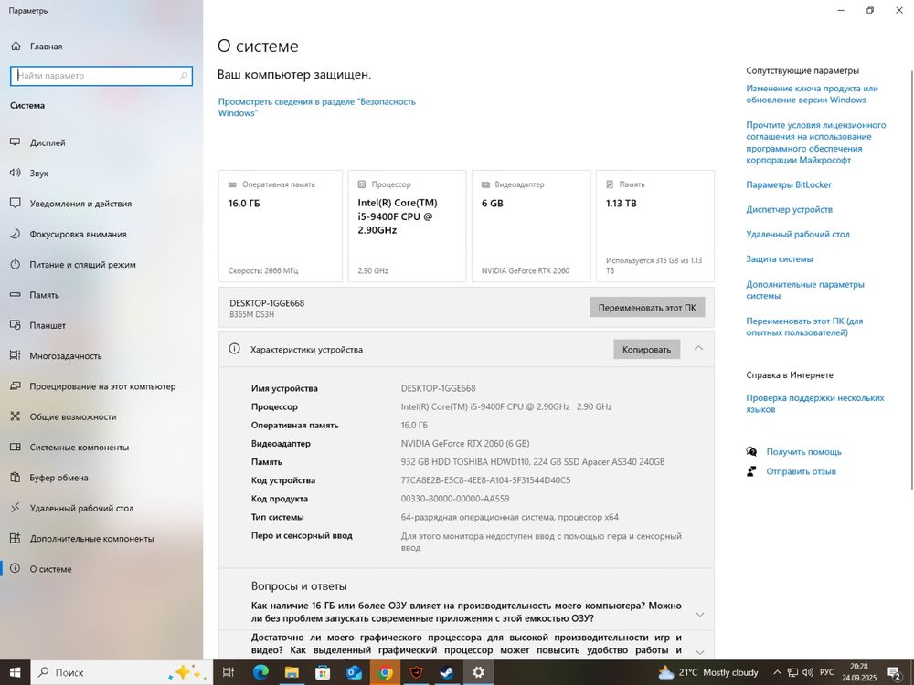Open Параметры BitLocker link
The width and height of the screenshot is (914, 685).
pyautogui.click(x=789, y=184)
